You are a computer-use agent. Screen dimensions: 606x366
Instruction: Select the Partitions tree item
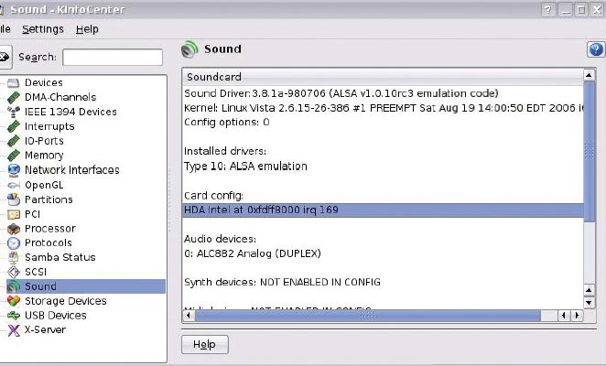(49, 199)
